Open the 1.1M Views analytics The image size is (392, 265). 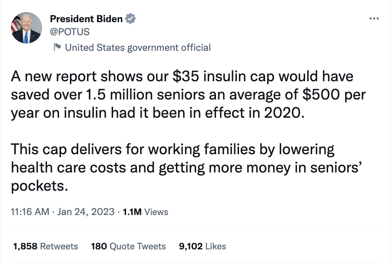click(x=146, y=212)
